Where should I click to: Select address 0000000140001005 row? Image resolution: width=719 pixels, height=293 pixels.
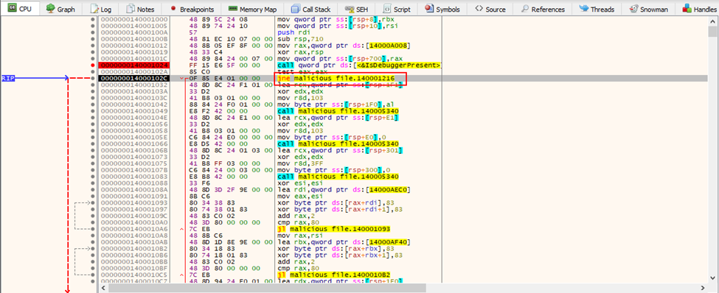[134, 27]
